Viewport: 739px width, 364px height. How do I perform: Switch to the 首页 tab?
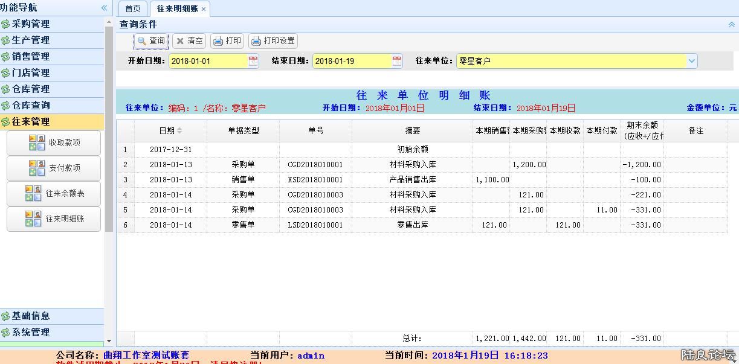tap(132, 8)
